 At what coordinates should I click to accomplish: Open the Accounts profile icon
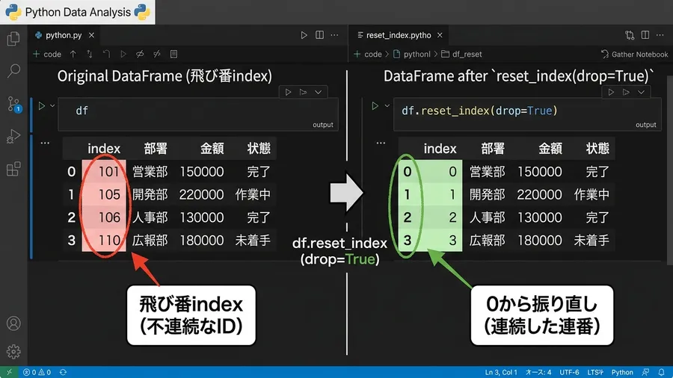pos(13,323)
